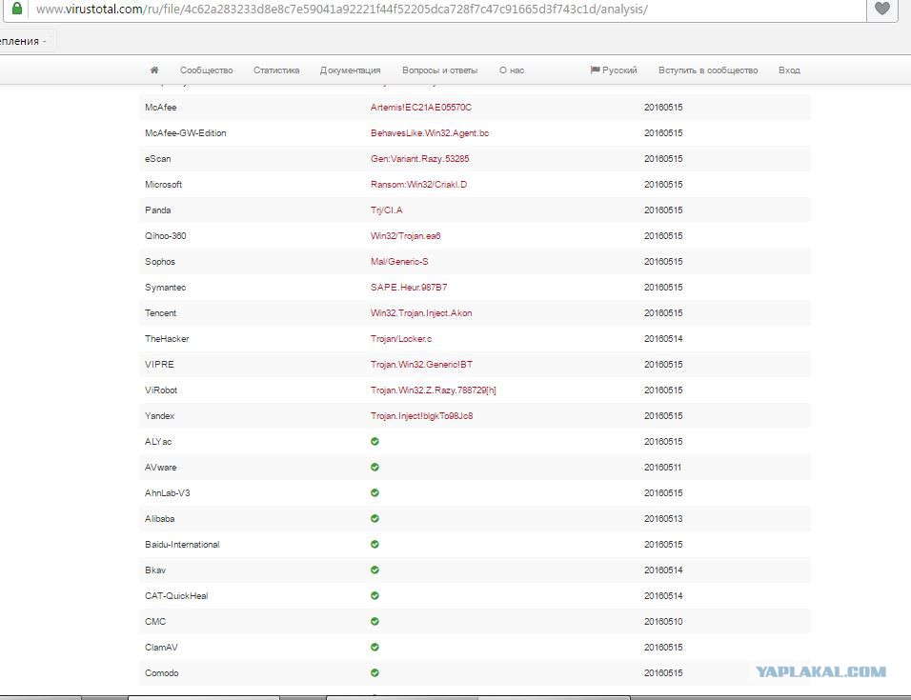The height and width of the screenshot is (700, 911).
Task: Select TheHacker update date 20160514
Action: pyautogui.click(x=663, y=338)
